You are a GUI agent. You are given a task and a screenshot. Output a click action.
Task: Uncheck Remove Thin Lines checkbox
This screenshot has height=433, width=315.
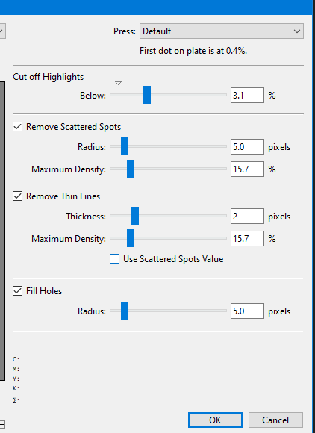(18, 196)
